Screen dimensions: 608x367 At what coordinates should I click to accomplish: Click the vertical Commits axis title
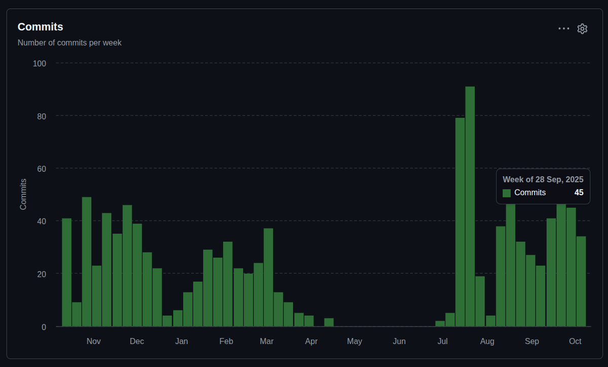coord(22,194)
